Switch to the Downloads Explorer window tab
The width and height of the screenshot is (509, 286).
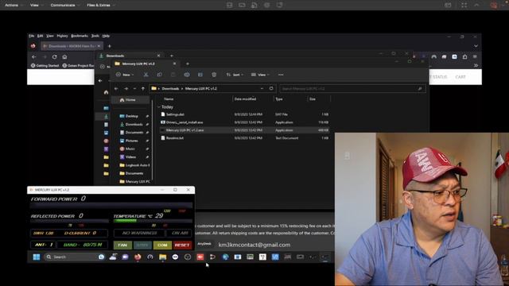(130, 56)
